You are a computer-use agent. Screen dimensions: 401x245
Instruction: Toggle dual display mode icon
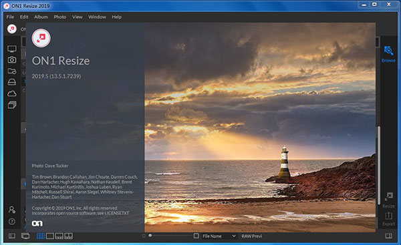coord(25,236)
